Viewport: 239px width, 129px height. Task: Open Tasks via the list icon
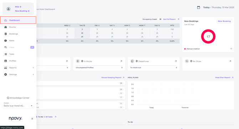click(6, 54)
